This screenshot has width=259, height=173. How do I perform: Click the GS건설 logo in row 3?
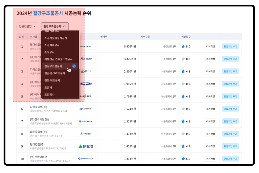click(86, 71)
